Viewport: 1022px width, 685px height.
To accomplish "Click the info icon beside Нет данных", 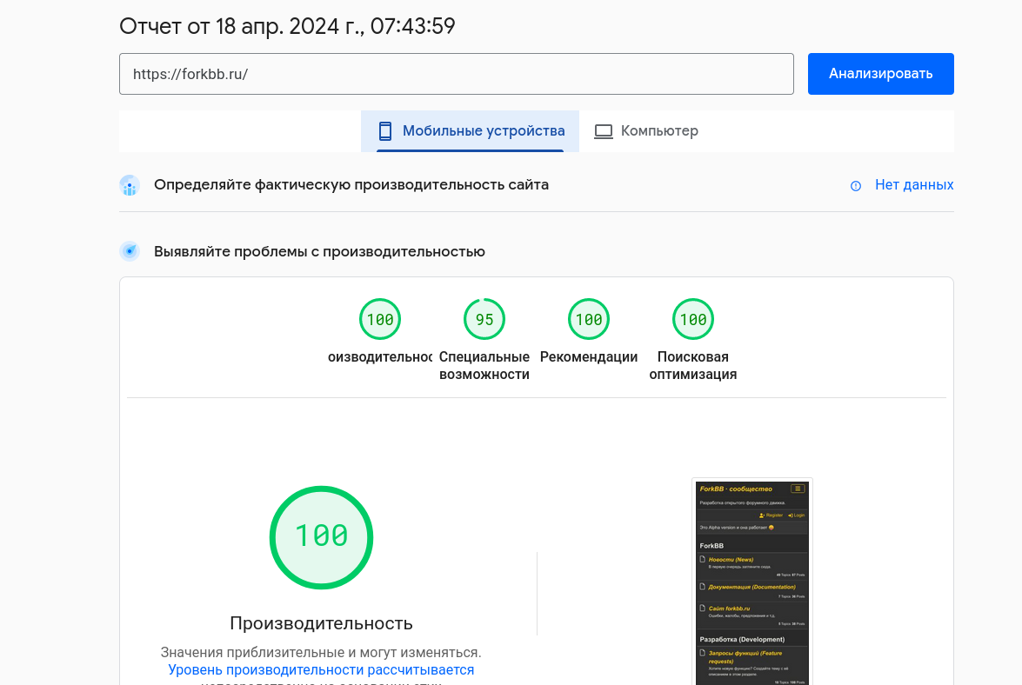I will click(856, 186).
